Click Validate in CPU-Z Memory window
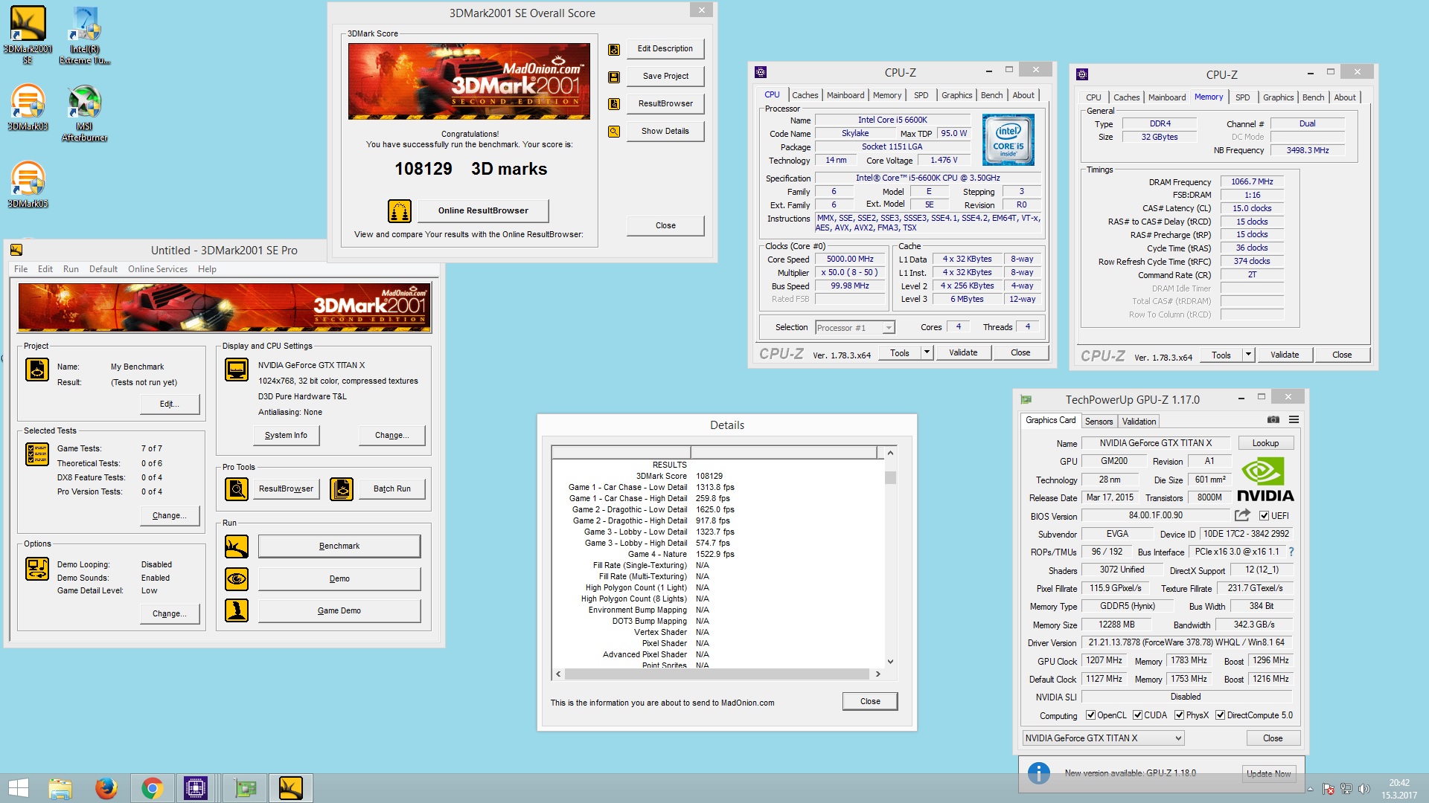Viewport: 1429px width, 803px height. 1285,355
